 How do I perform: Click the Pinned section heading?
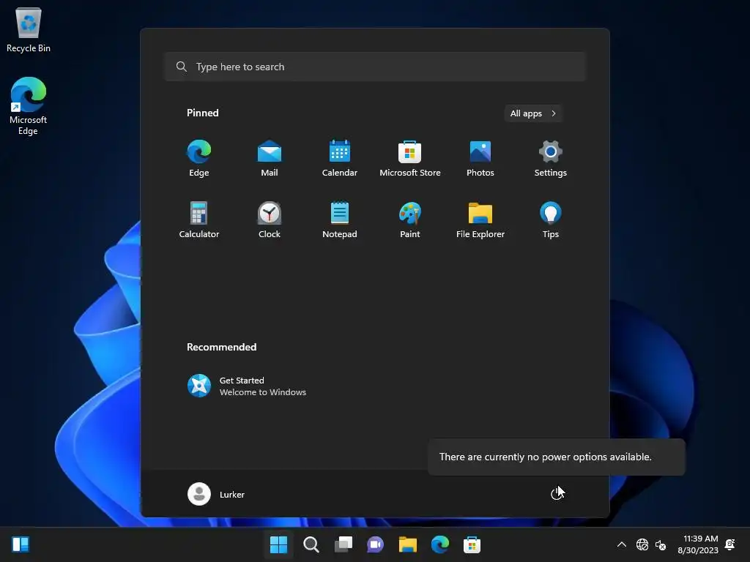pos(202,113)
